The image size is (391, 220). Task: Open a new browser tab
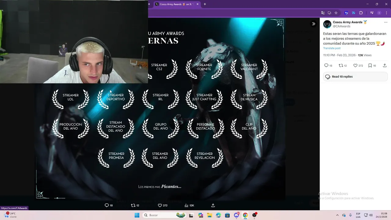click(x=205, y=4)
